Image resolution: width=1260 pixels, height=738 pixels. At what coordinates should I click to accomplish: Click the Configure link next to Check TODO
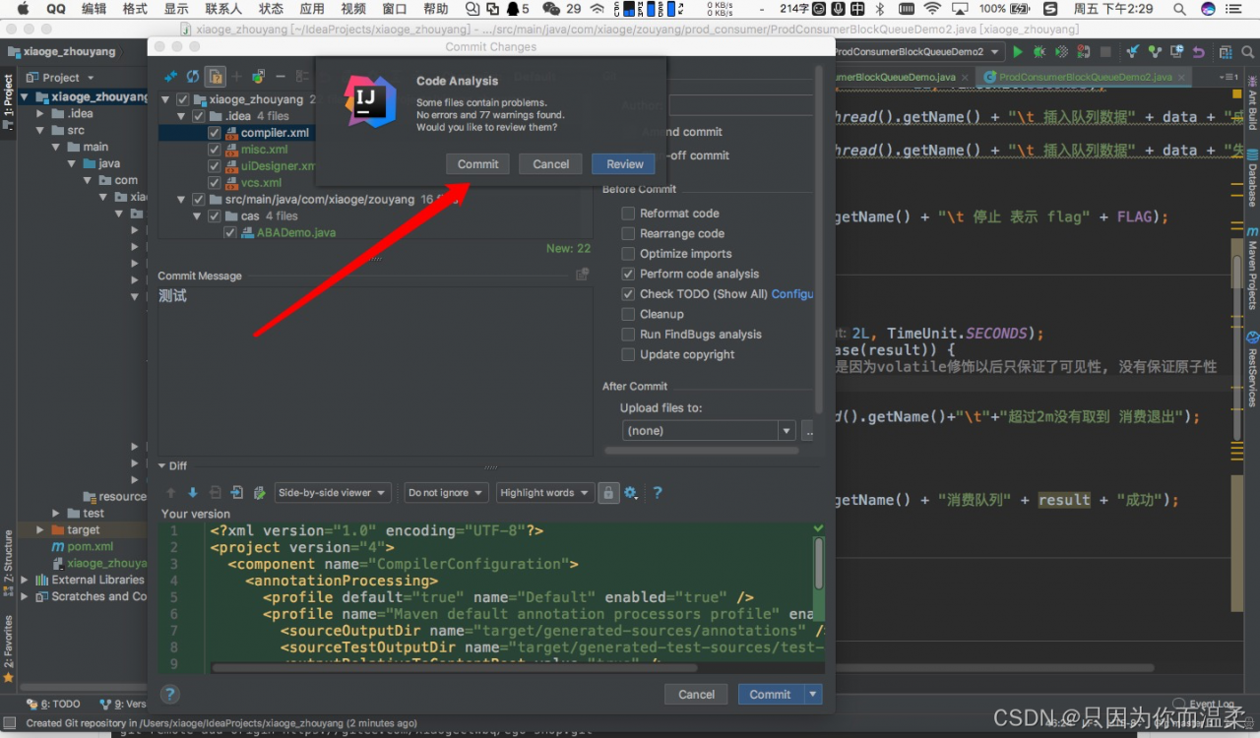point(792,294)
